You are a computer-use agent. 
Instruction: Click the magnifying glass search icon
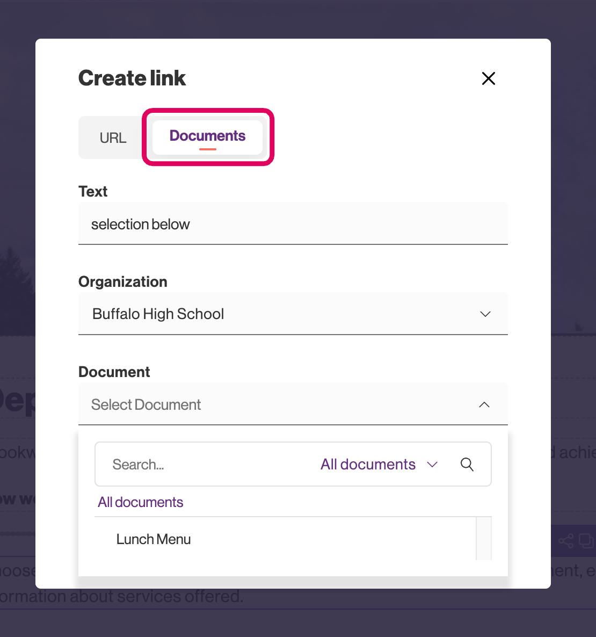click(467, 465)
